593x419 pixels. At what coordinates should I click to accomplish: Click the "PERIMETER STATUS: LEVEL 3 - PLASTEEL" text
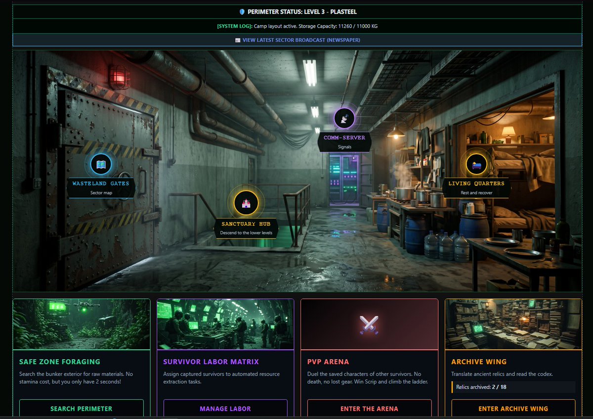(x=302, y=12)
